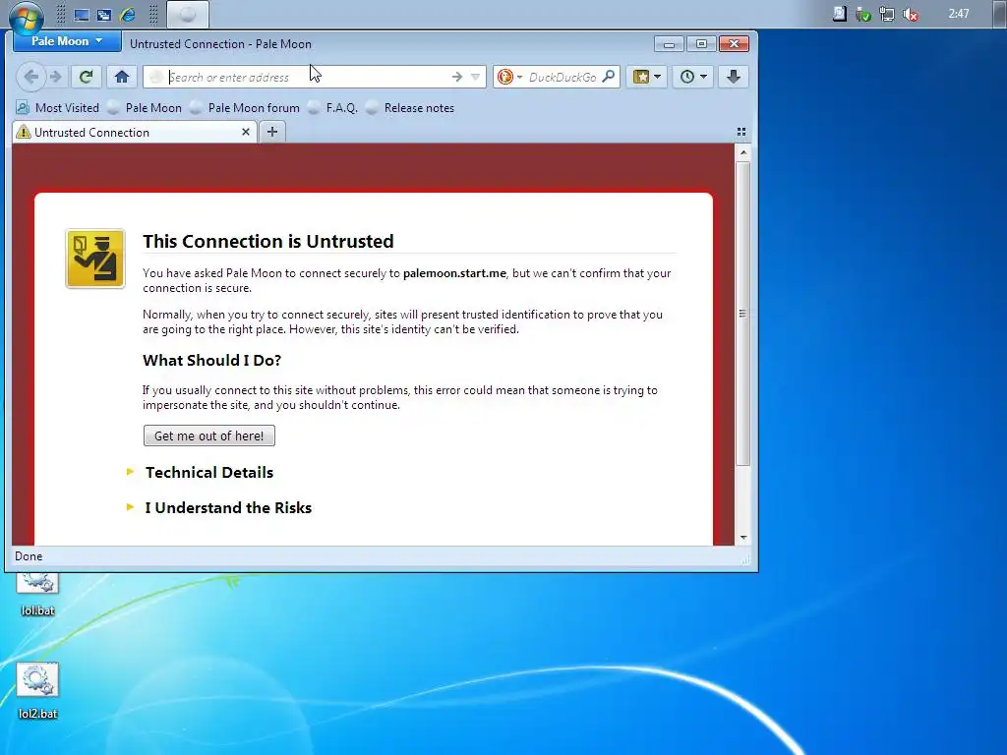Open the Pale Moon forum bookmark

245,108
